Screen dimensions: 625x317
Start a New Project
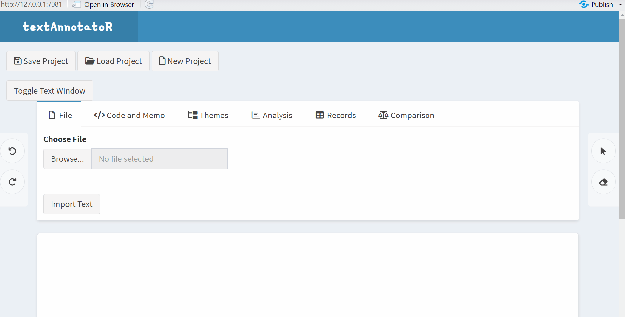click(x=185, y=61)
